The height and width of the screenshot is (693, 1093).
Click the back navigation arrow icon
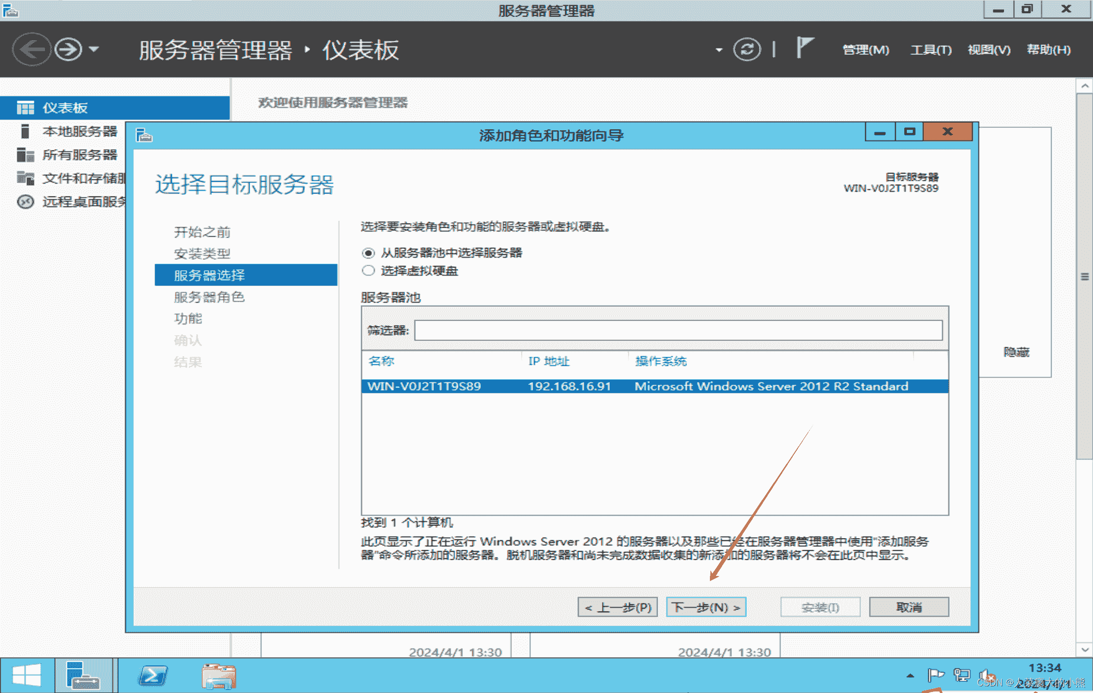pyautogui.click(x=32, y=50)
